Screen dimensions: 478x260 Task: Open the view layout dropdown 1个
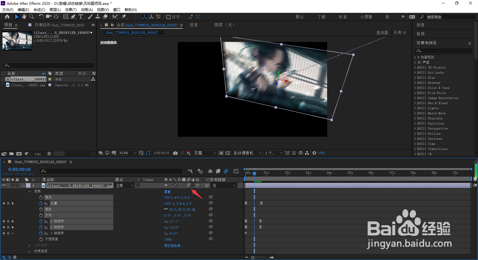point(273,153)
